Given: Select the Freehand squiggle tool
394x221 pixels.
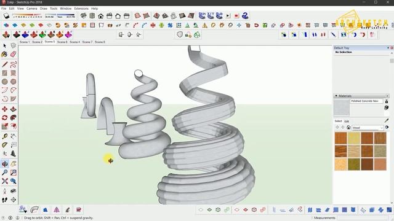Looking at the screenshot, I should tap(14, 64).
